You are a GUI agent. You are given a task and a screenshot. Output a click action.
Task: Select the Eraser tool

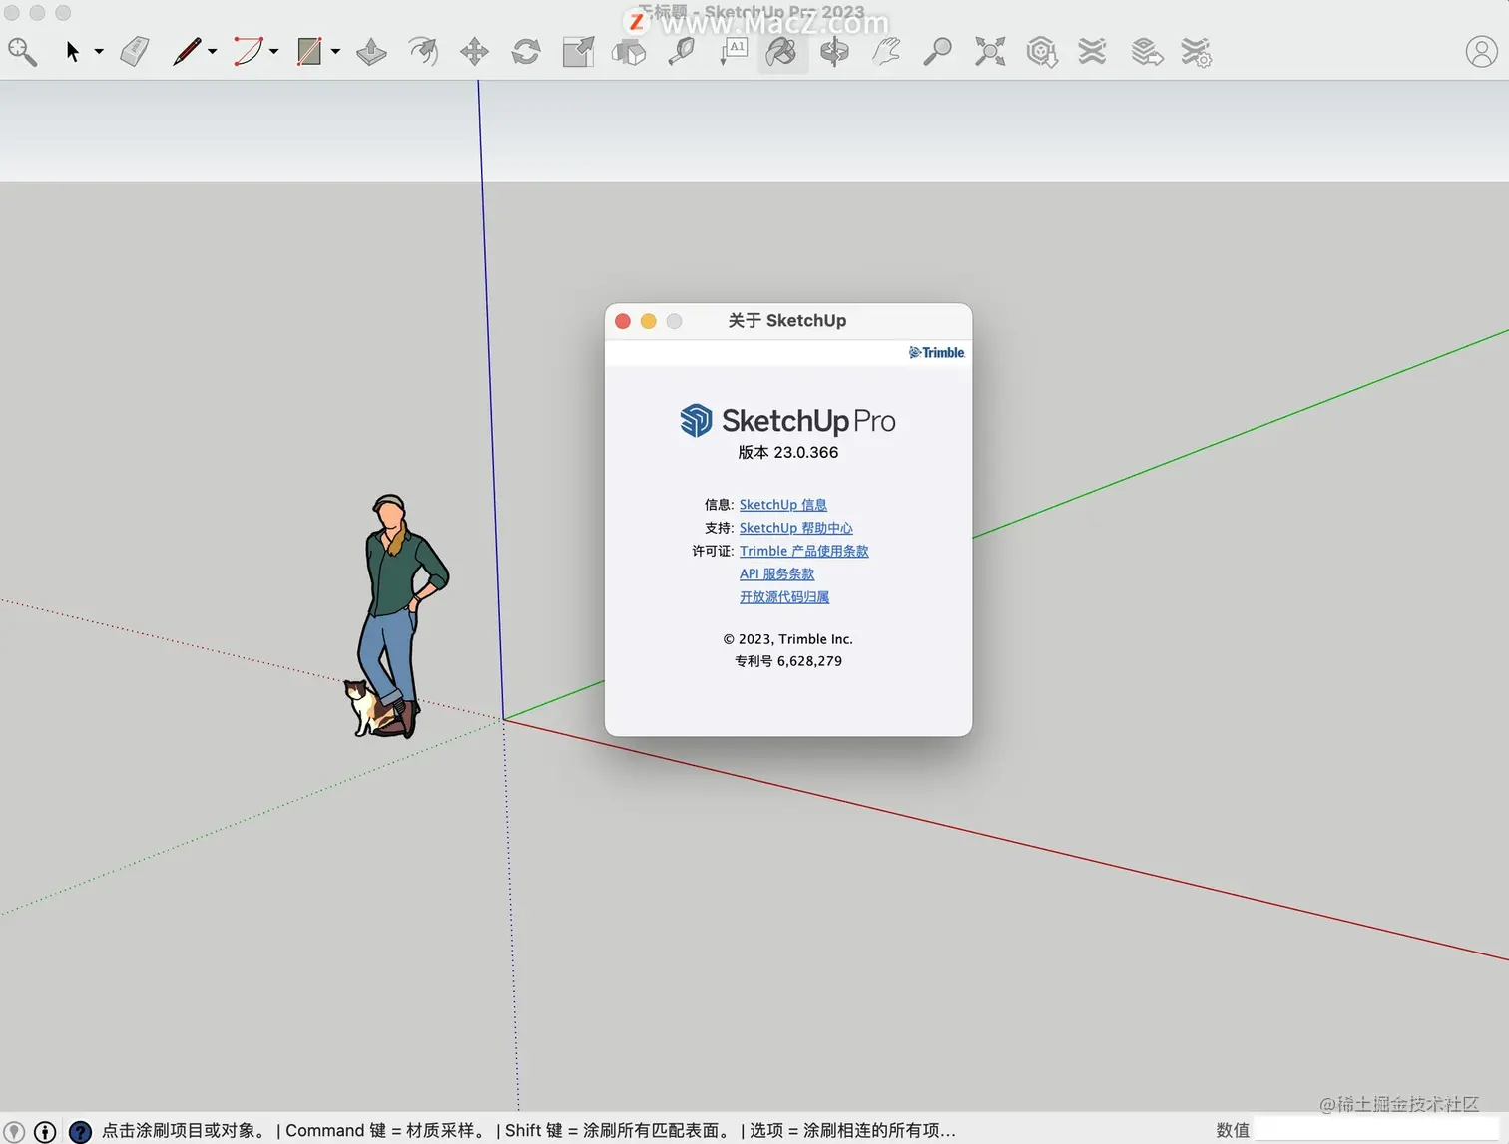pyautogui.click(x=135, y=52)
